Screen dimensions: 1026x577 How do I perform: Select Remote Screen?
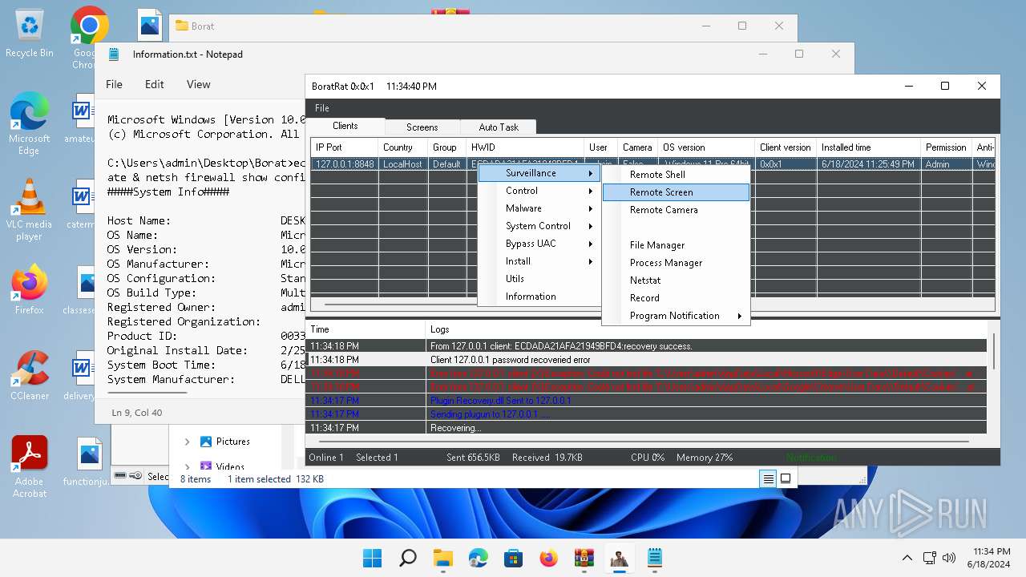tap(676, 192)
